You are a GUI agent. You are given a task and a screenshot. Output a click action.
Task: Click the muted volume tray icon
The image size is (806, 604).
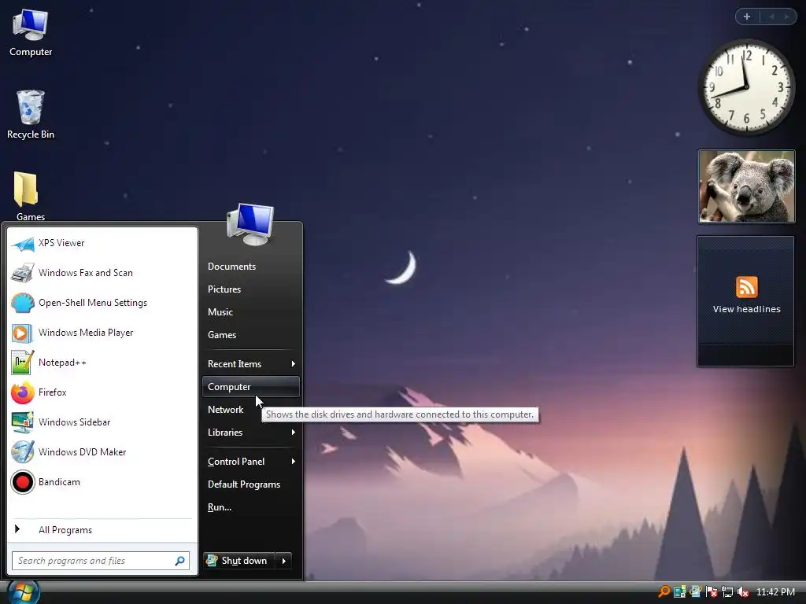coord(743,591)
